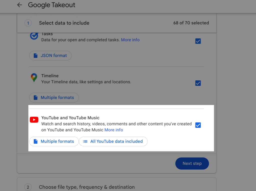
Task: Select the Select data to include header
Action: [x=64, y=23]
